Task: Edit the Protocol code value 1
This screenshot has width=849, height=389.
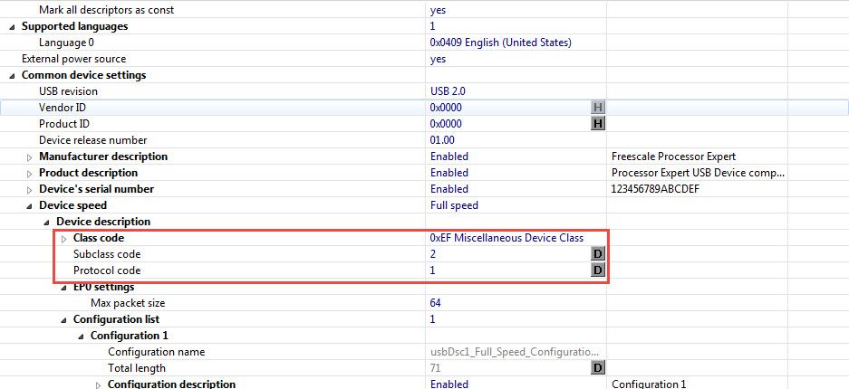Action: [x=433, y=270]
